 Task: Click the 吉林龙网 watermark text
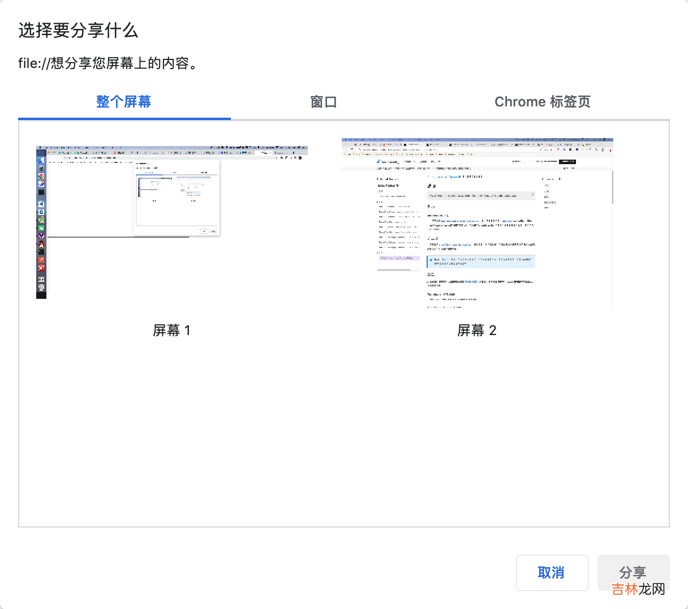point(638,589)
